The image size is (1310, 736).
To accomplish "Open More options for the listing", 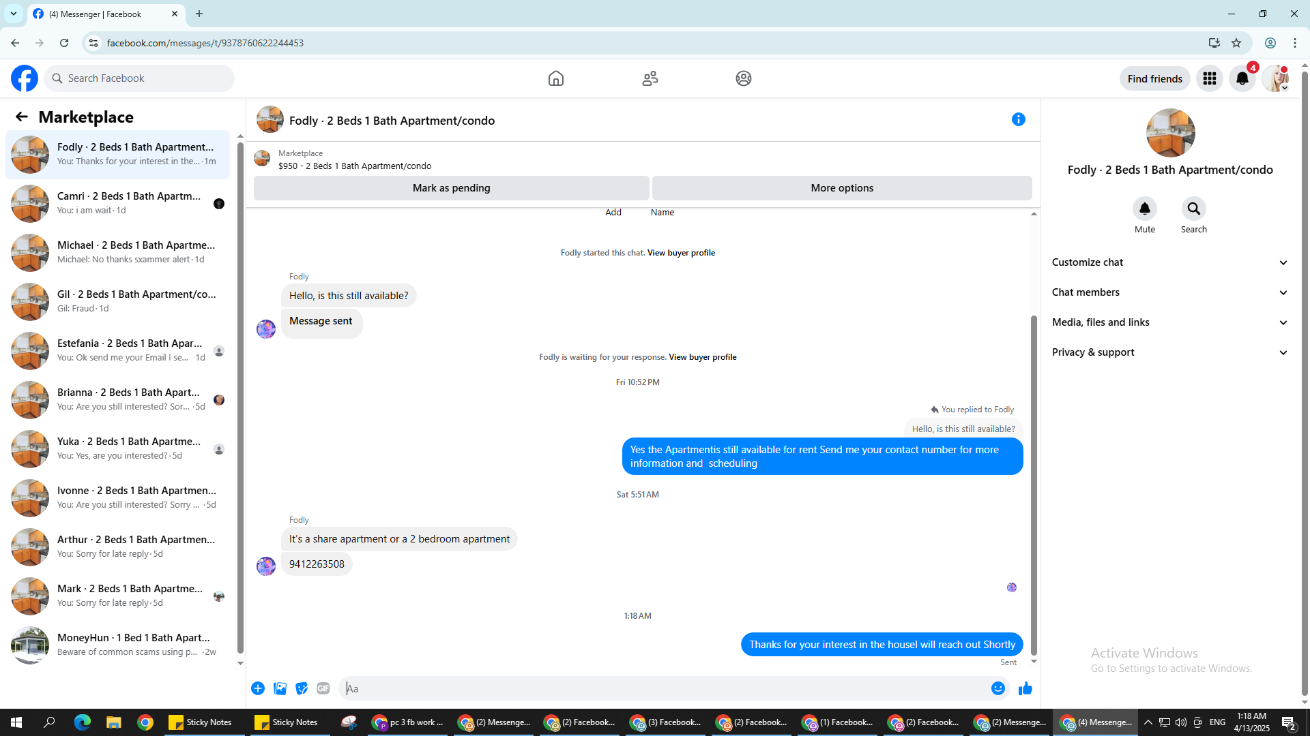I will pos(842,188).
